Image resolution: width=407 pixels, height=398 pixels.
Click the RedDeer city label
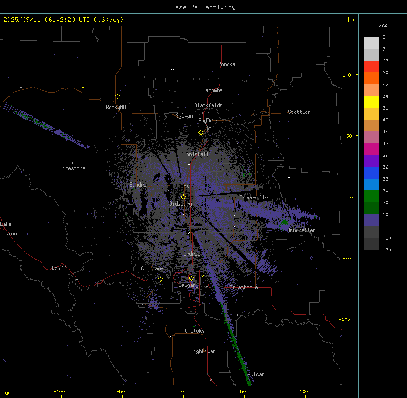coord(208,121)
